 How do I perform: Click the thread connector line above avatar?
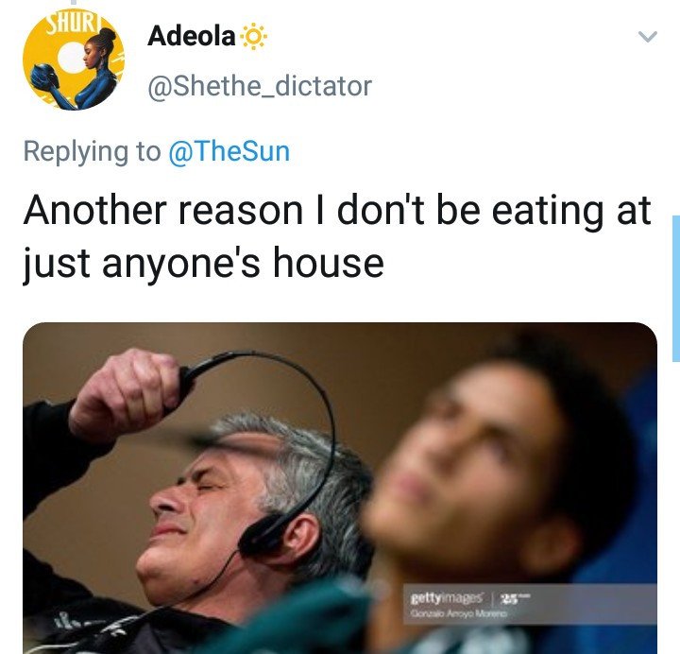coord(74,3)
